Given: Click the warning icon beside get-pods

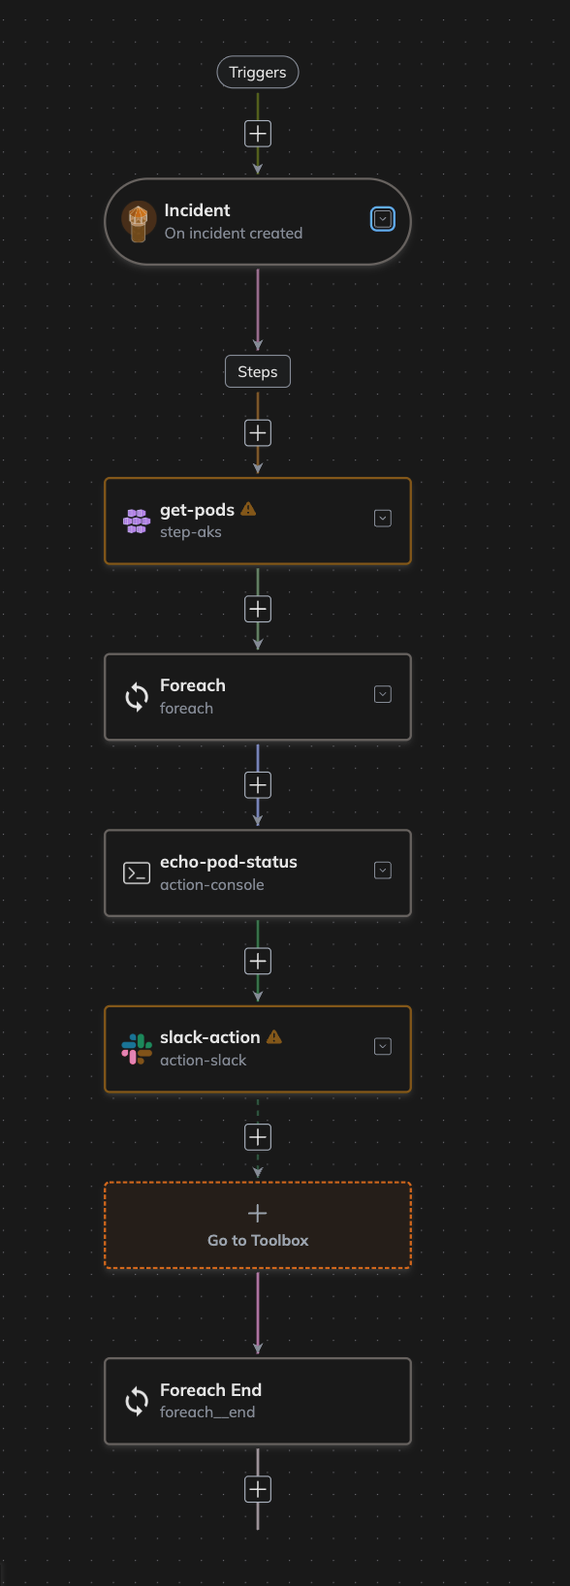Looking at the screenshot, I should click(x=250, y=508).
